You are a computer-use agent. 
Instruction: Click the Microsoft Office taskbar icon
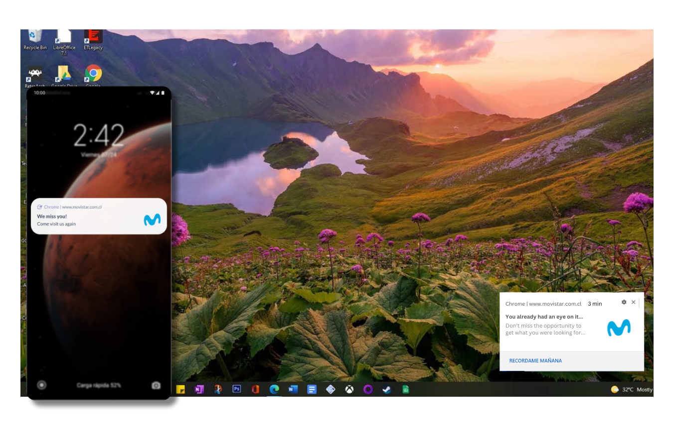click(x=255, y=389)
